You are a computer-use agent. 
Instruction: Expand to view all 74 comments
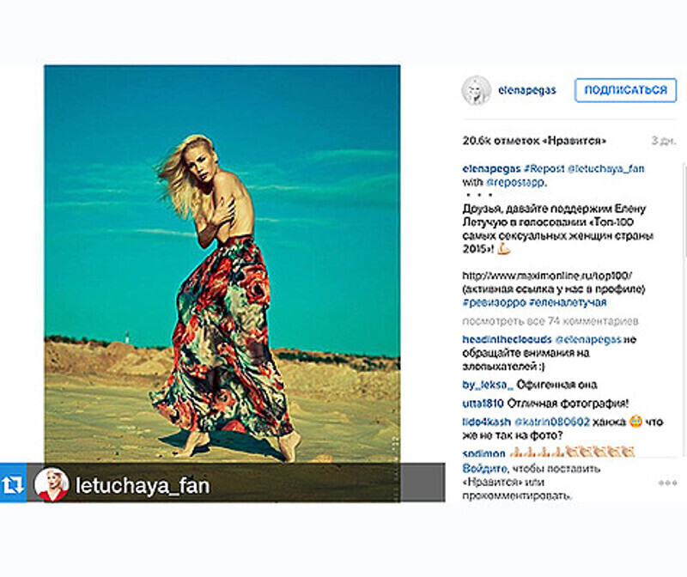[550, 321]
